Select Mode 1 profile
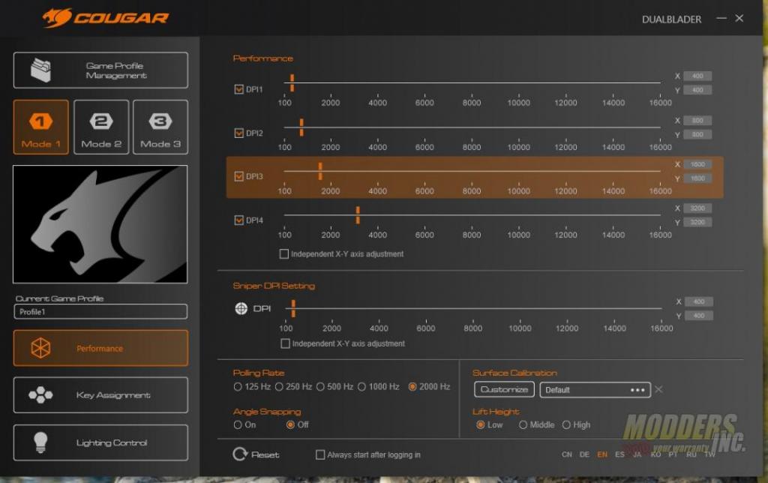The image size is (768, 483). click(x=41, y=127)
